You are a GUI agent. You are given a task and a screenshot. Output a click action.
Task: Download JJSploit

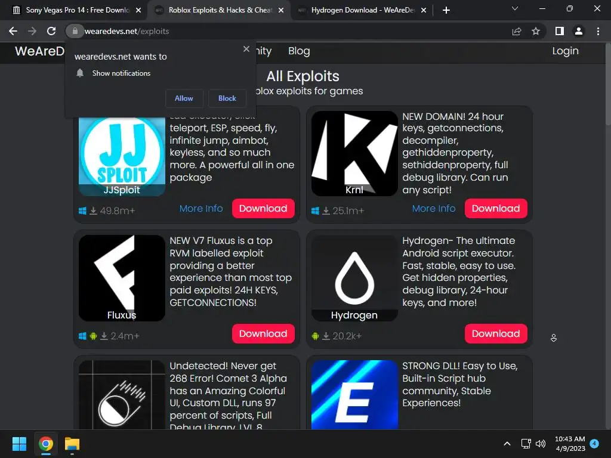point(263,209)
